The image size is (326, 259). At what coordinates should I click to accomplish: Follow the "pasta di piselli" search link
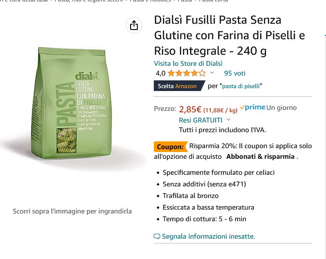241,86
